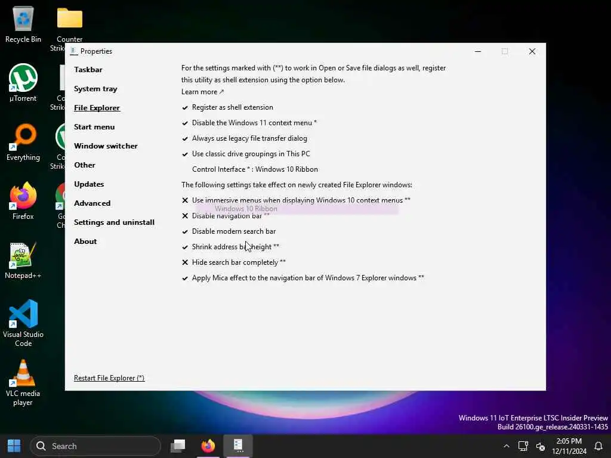Click the taskbar Search box

tap(95, 446)
